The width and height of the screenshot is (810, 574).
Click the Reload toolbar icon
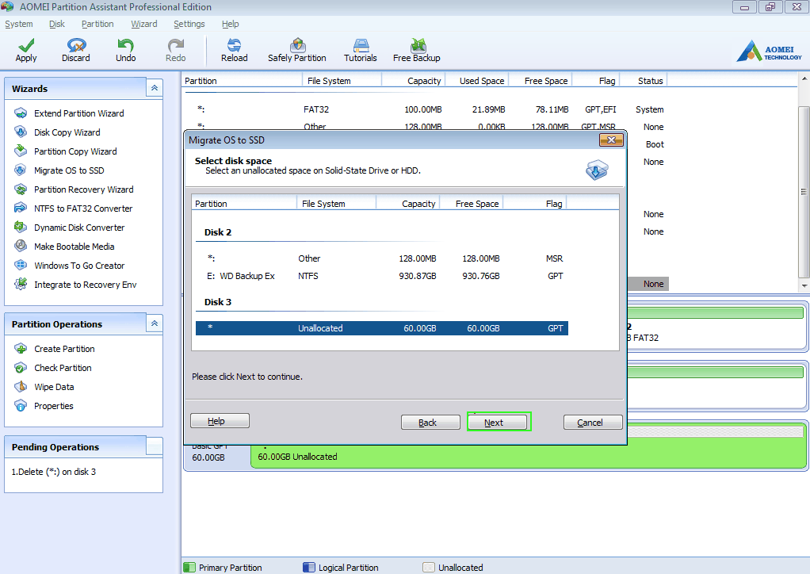(x=234, y=50)
